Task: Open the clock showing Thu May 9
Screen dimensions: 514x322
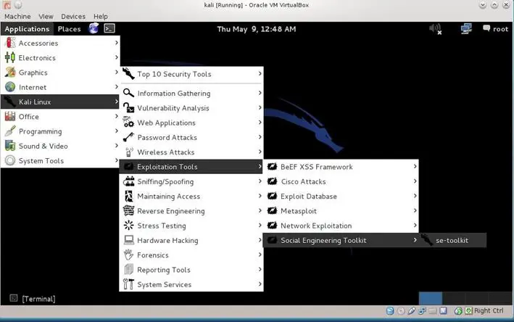Action: pos(257,29)
